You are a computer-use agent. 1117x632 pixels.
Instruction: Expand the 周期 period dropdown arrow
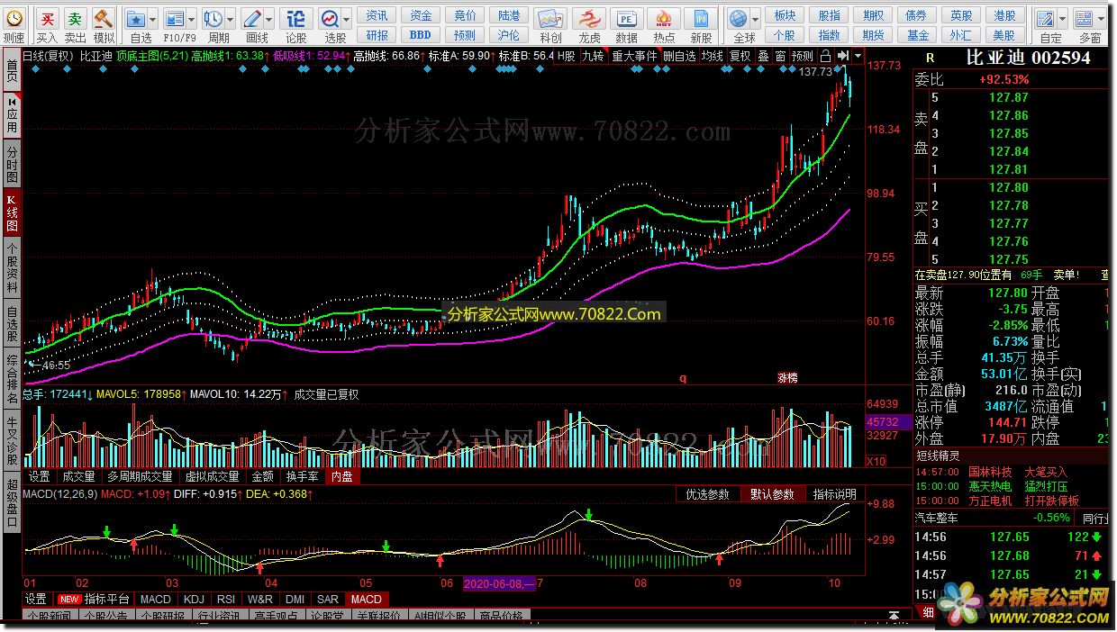(229, 18)
